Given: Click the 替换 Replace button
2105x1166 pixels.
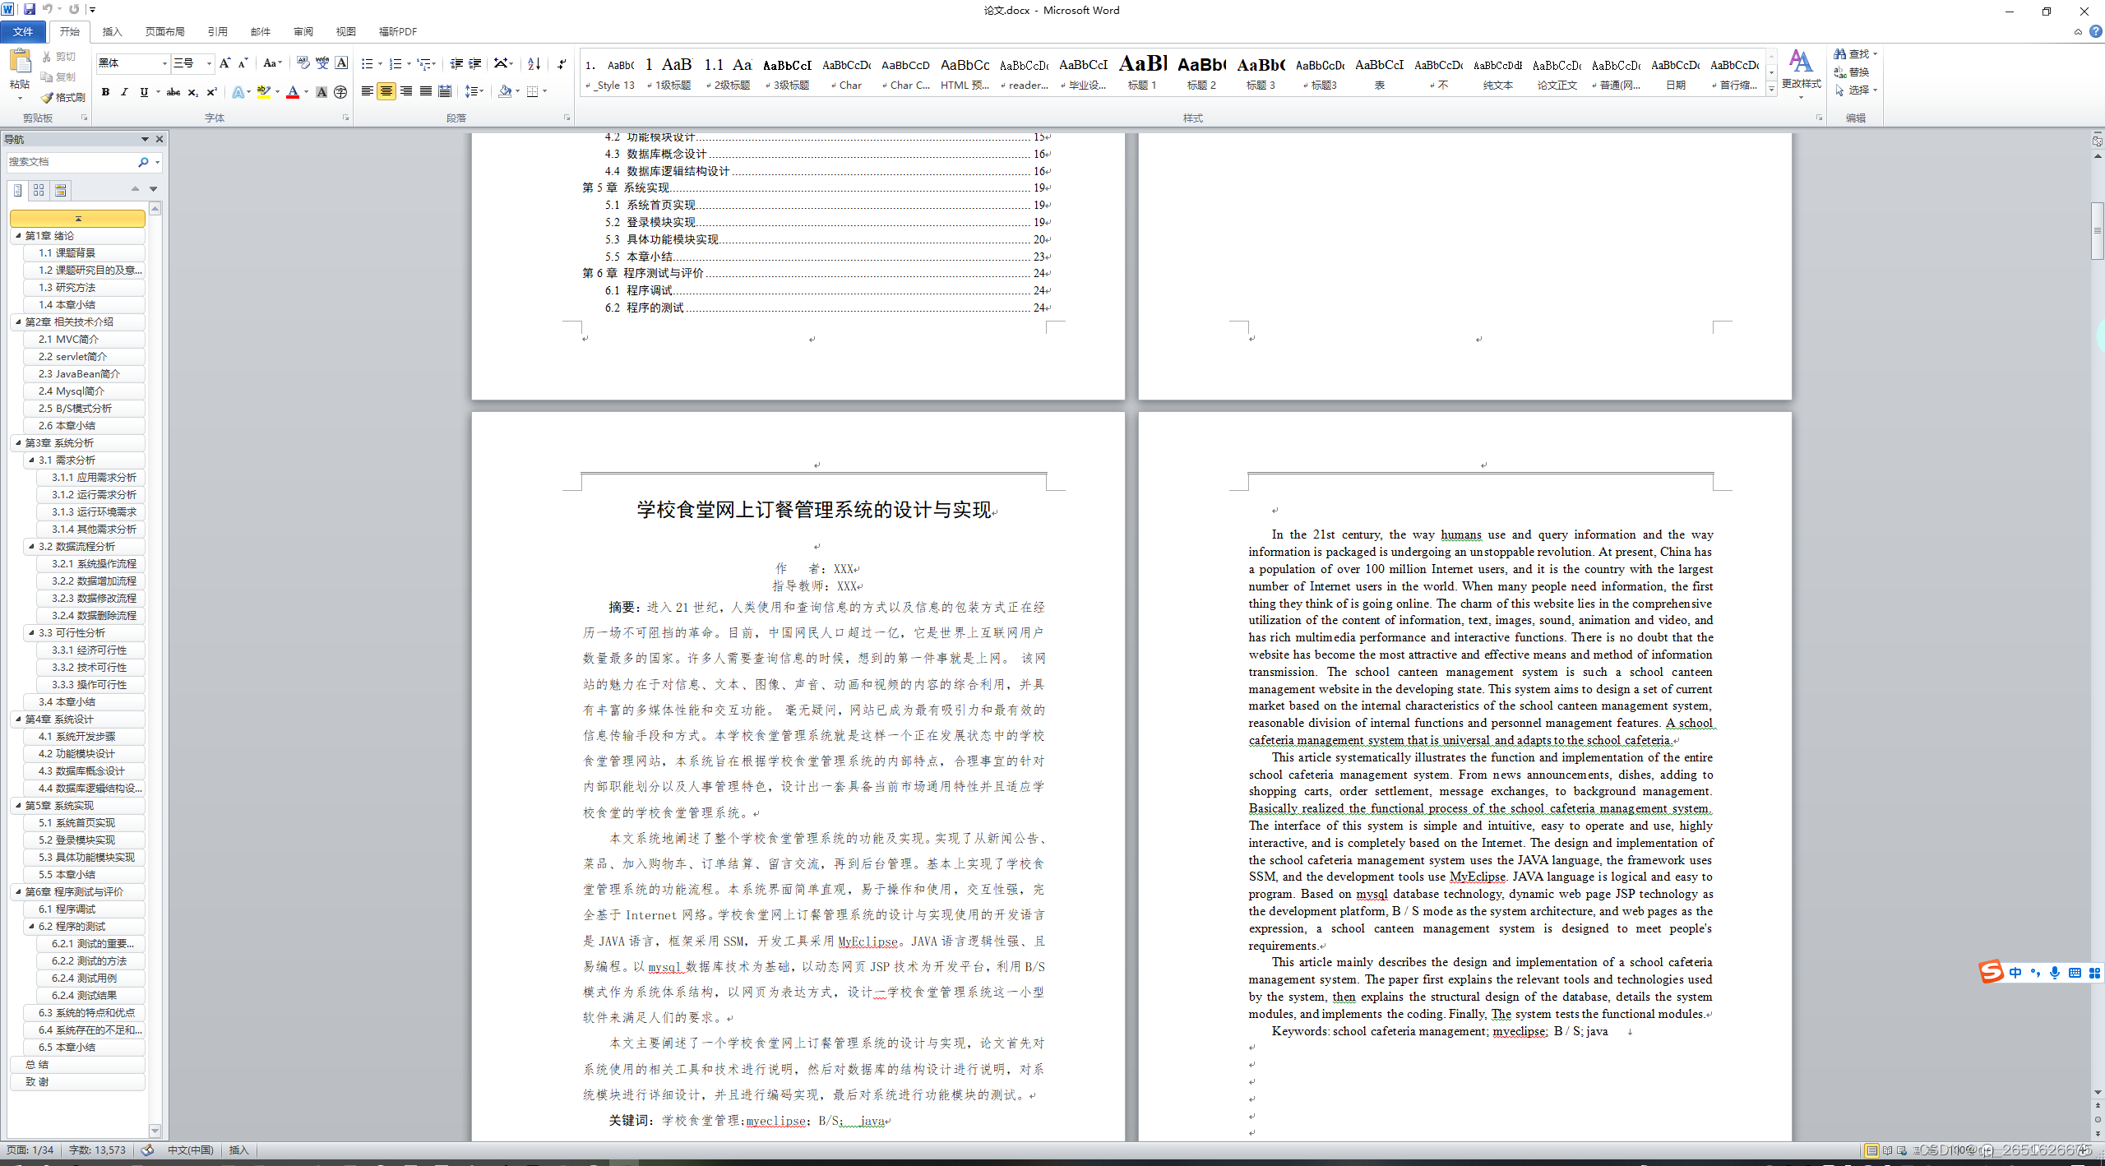Looking at the screenshot, I should pyautogui.click(x=1852, y=72).
